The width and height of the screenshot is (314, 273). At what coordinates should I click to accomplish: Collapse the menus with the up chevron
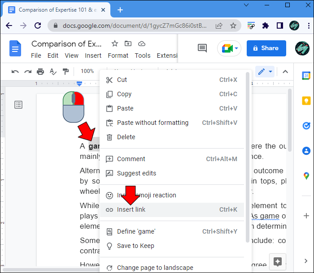285,72
